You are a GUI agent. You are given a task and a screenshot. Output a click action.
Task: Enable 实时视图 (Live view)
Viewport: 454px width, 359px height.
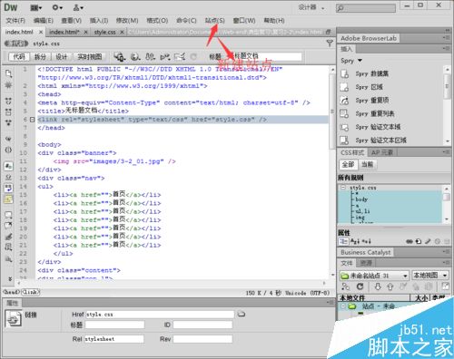pos(90,56)
